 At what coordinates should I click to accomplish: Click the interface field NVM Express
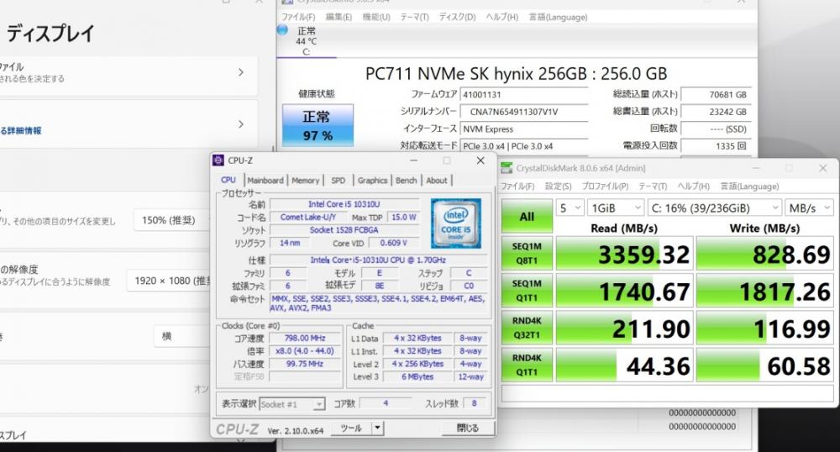pos(524,129)
